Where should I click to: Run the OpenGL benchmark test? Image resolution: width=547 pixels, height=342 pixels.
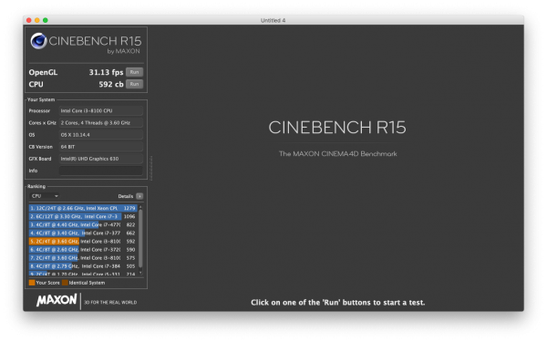coord(134,72)
